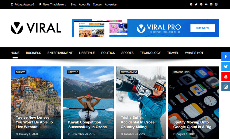
Task: Click the BUY NOW button on the banner
Action: (203, 28)
